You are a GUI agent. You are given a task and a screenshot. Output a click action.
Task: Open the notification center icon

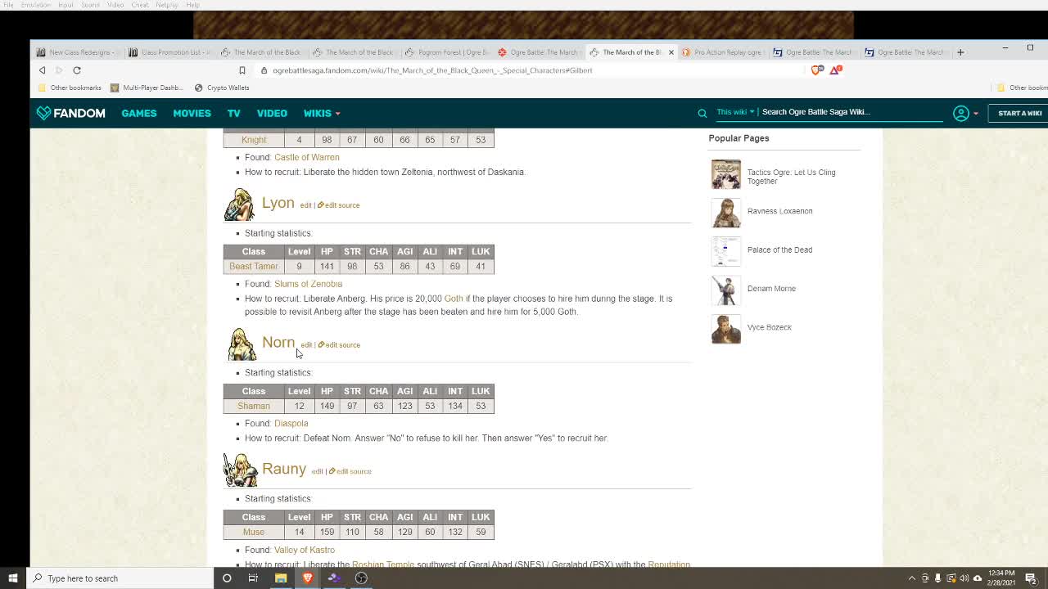pos(1031,578)
